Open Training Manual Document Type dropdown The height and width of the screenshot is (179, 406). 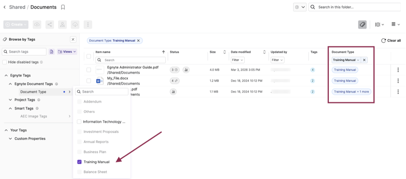click(346, 60)
